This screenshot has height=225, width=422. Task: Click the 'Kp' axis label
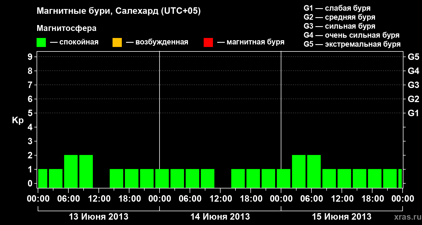point(18,120)
